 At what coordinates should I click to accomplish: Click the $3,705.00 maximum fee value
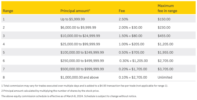pyautogui.click(x=165, y=69)
